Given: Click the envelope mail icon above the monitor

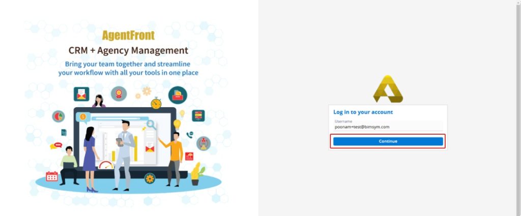Looking at the screenshot, I should 81,94.
